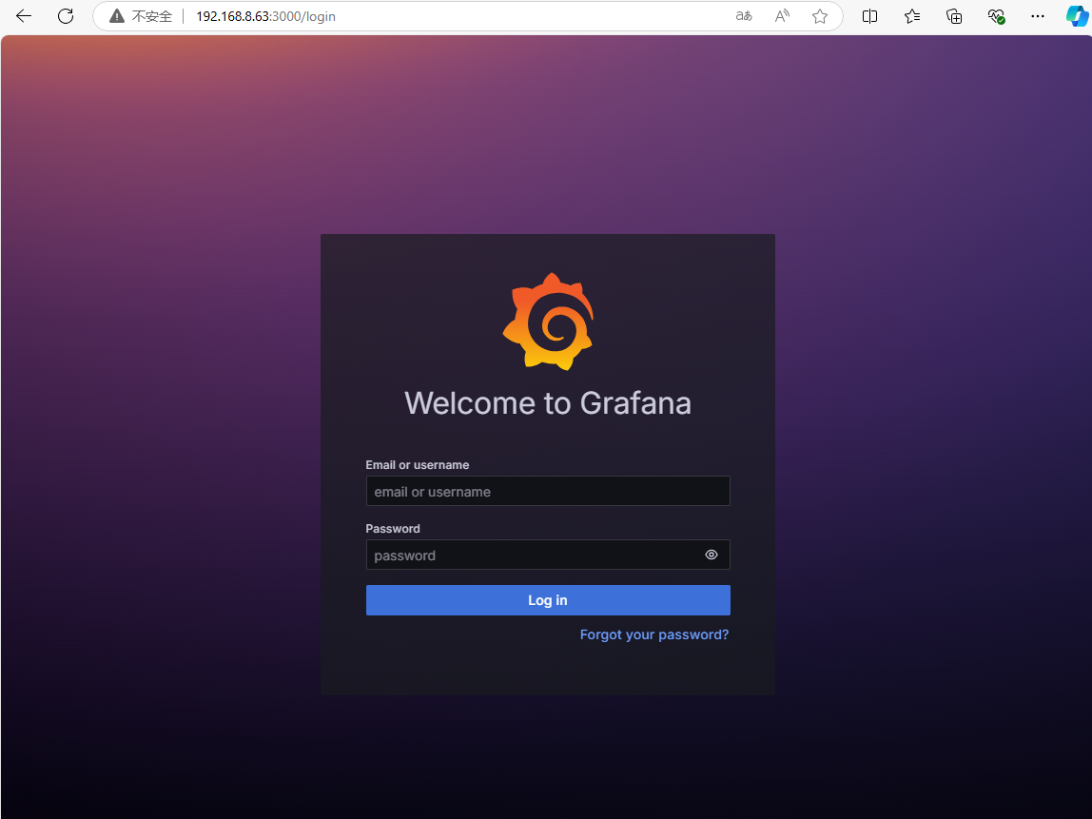
Task: Open the Copilot sidebar
Action: [x=1076, y=16]
